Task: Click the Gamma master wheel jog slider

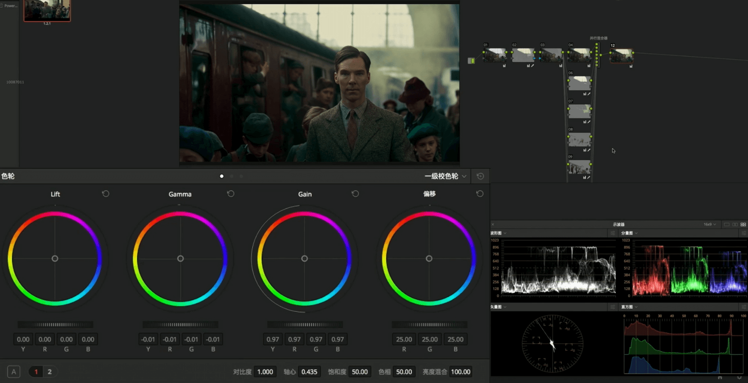Action: point(180,324)
